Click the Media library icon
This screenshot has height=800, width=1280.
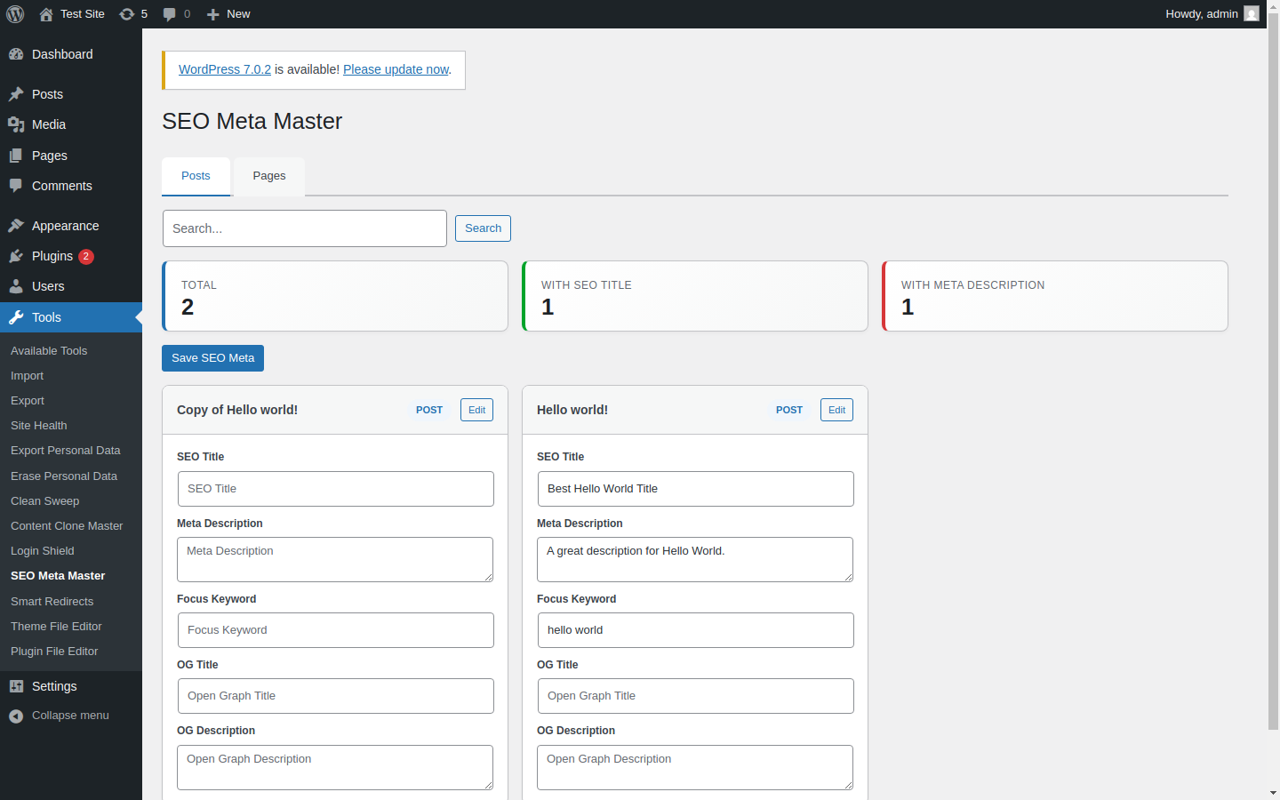coord(16,124)
